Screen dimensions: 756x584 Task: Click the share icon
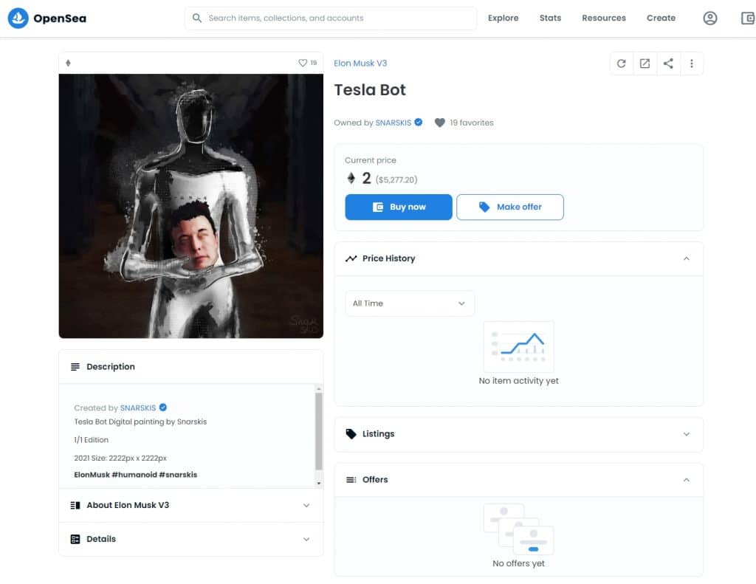tap(668, 63)
